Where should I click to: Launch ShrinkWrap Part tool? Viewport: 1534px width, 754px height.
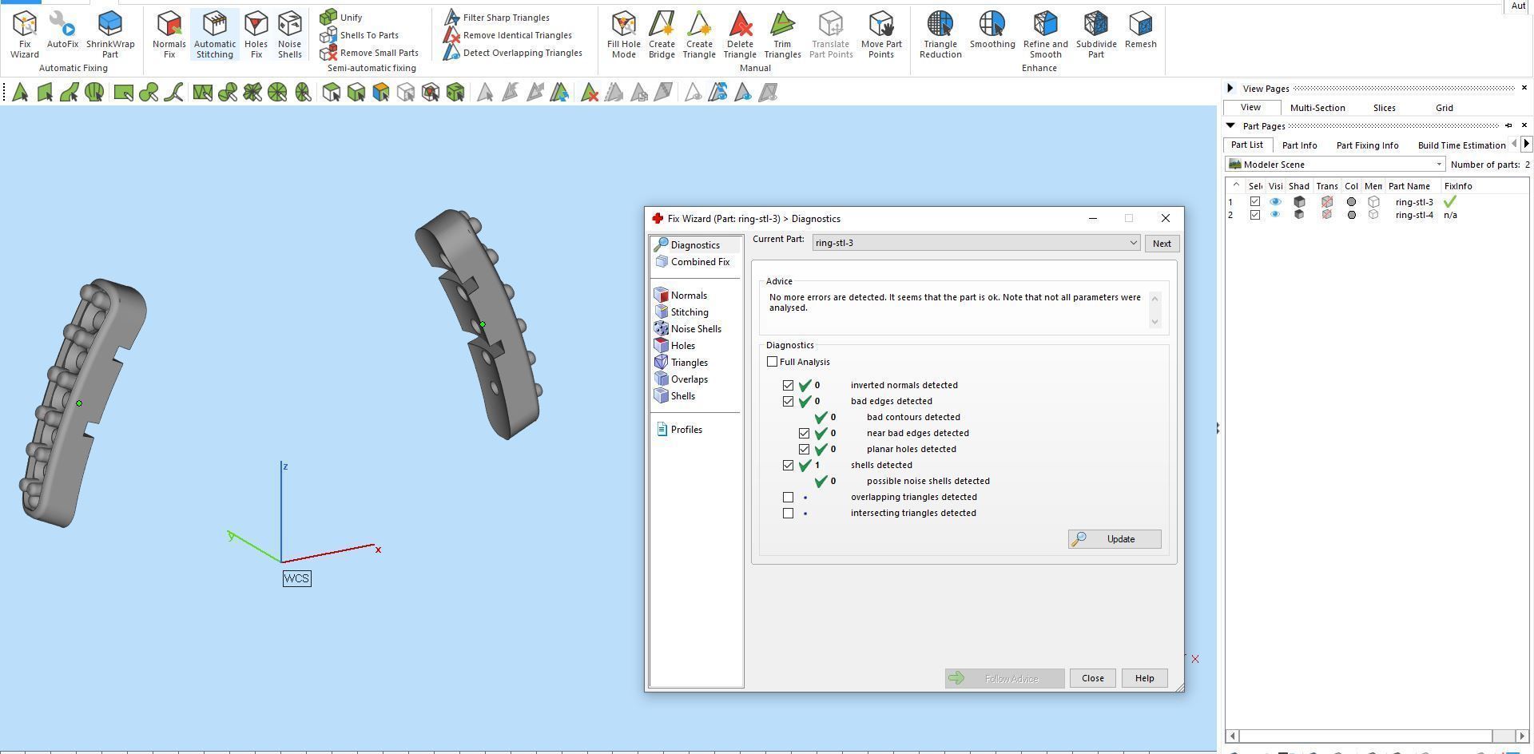click(110, 34)
